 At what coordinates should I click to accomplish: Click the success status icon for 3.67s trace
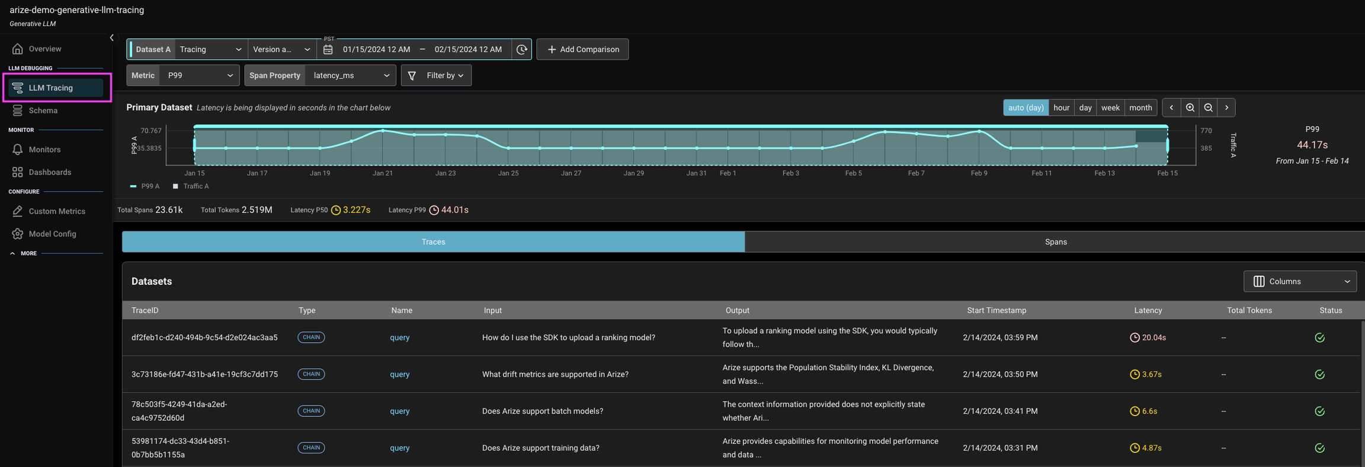pyautogui.click(x=1319, y=374)
